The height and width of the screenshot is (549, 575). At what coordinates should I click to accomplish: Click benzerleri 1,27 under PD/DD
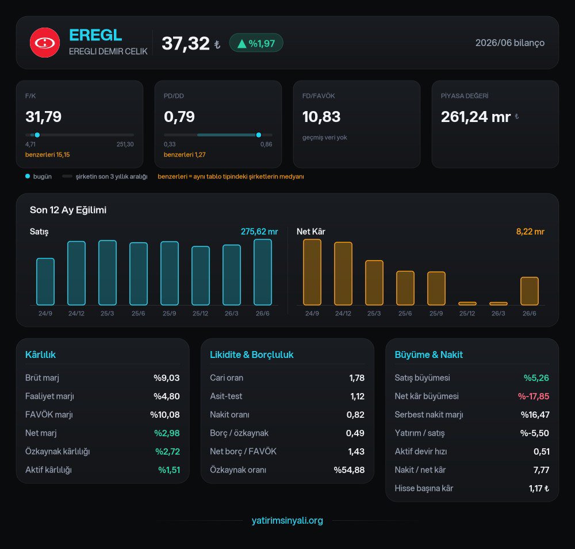(x=185, y=154)
